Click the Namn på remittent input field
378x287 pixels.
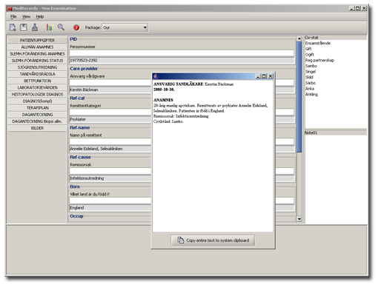tap(110, 141)
